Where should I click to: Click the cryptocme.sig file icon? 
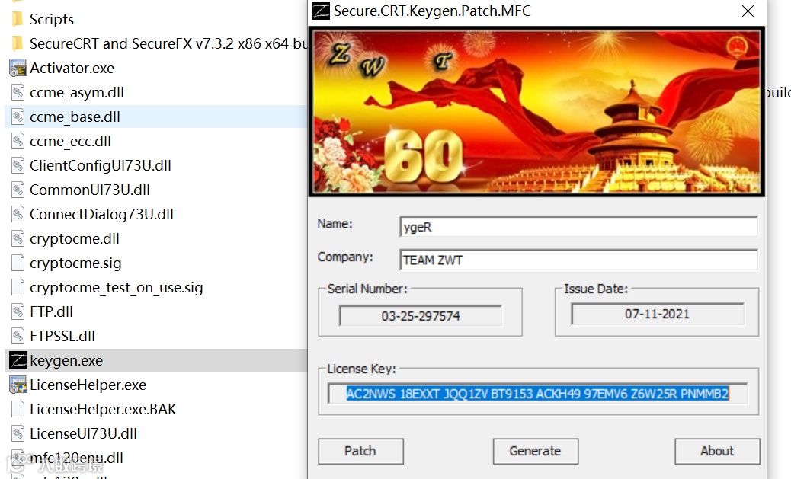pos(18,263)
